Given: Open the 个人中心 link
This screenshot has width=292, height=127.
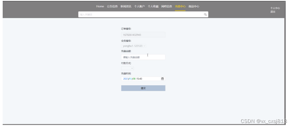Looking at the screenshot, I should point(275,8).
